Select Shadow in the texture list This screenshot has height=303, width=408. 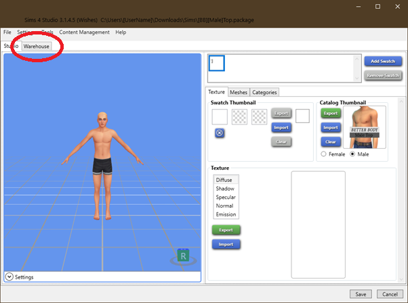click(x=226, y=189)
